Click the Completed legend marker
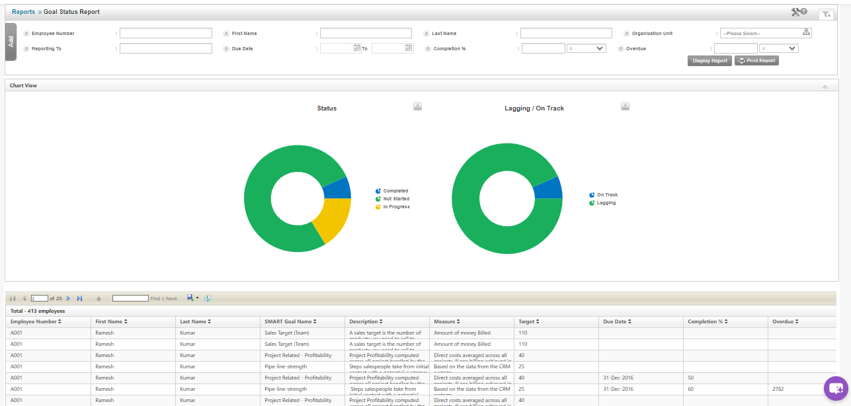This screenshot has width=851, height=406. click(x=378, y=191)
